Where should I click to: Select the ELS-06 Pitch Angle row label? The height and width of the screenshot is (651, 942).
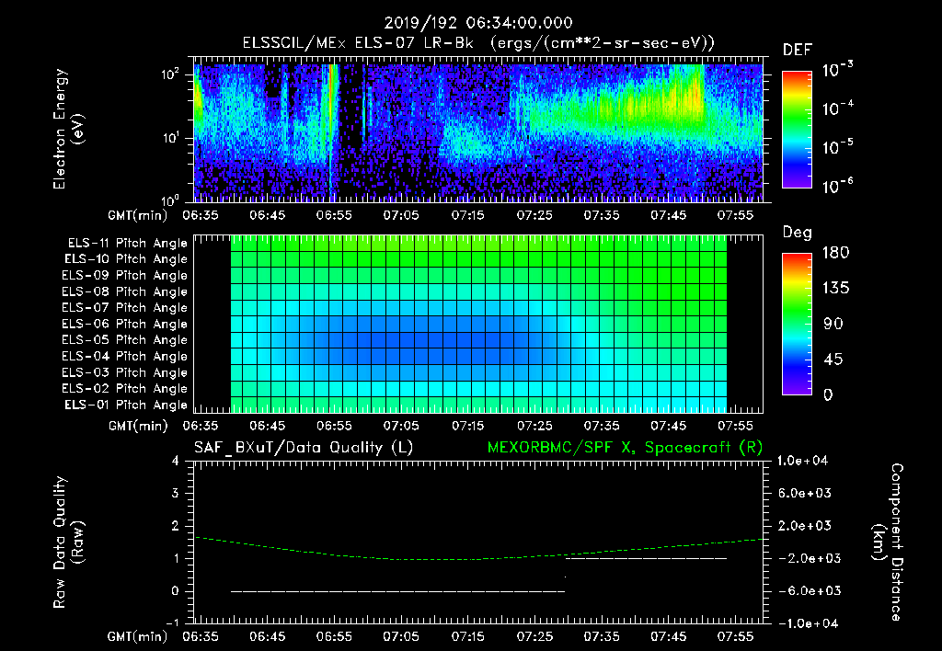125,324
